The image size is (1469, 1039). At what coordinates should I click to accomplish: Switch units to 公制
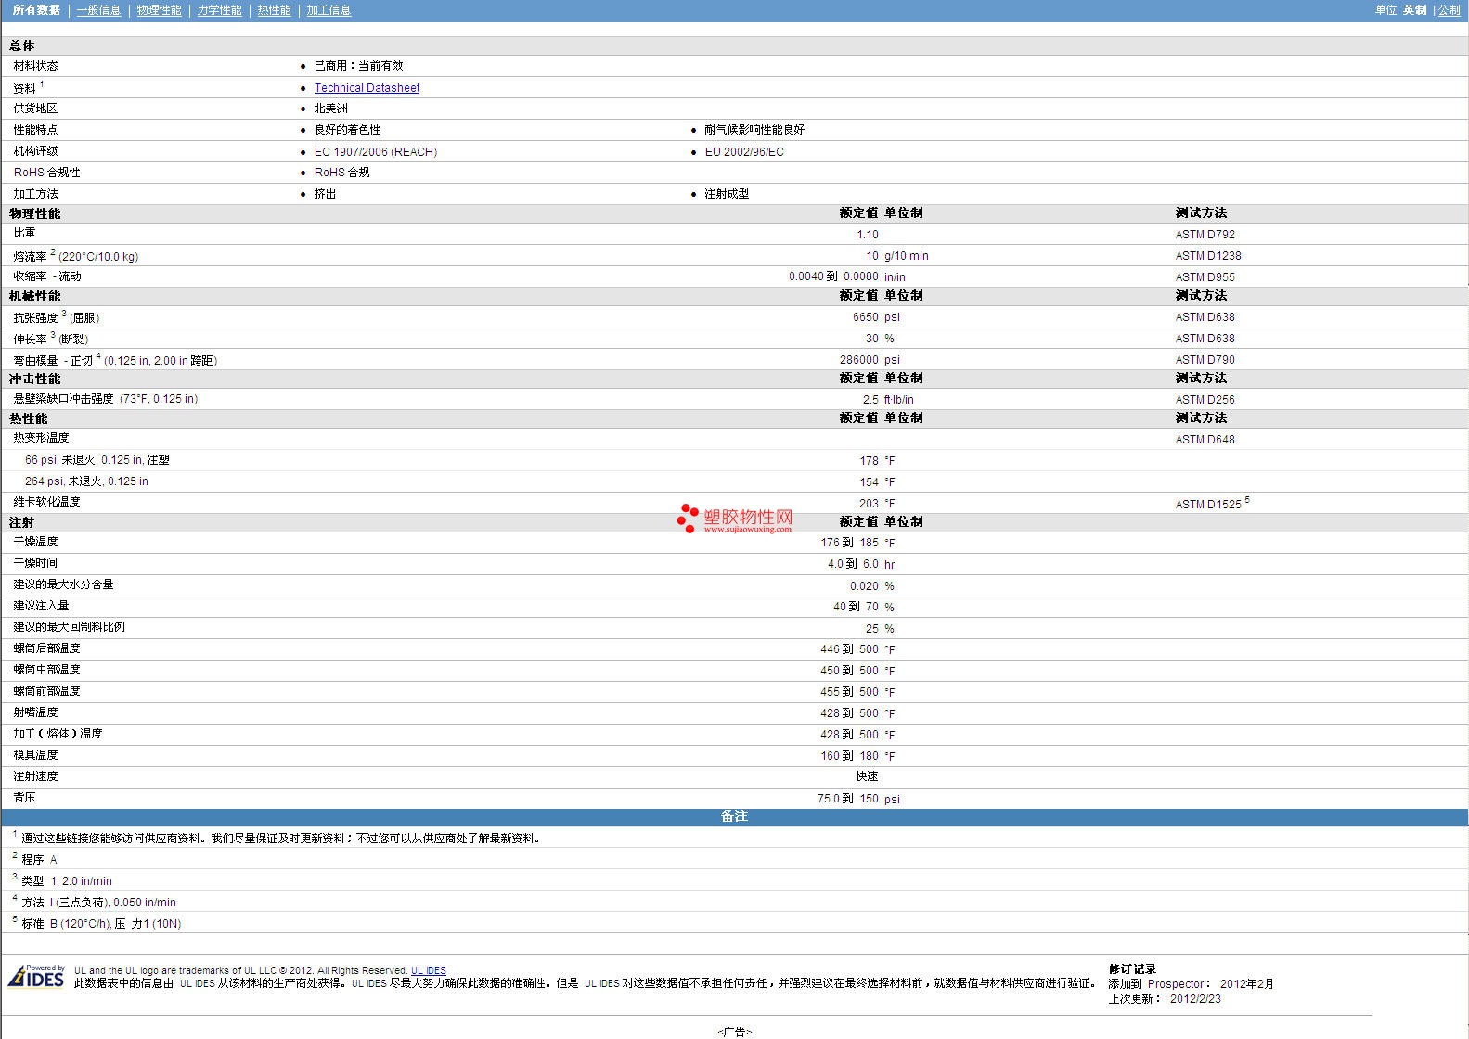point(1449,10)
